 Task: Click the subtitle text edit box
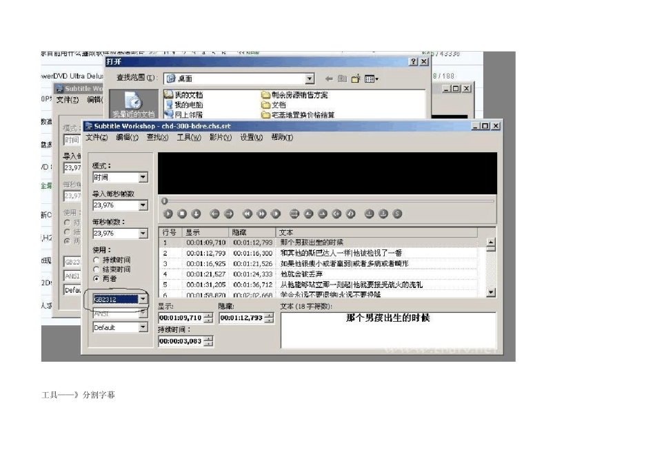pos(388,330)
